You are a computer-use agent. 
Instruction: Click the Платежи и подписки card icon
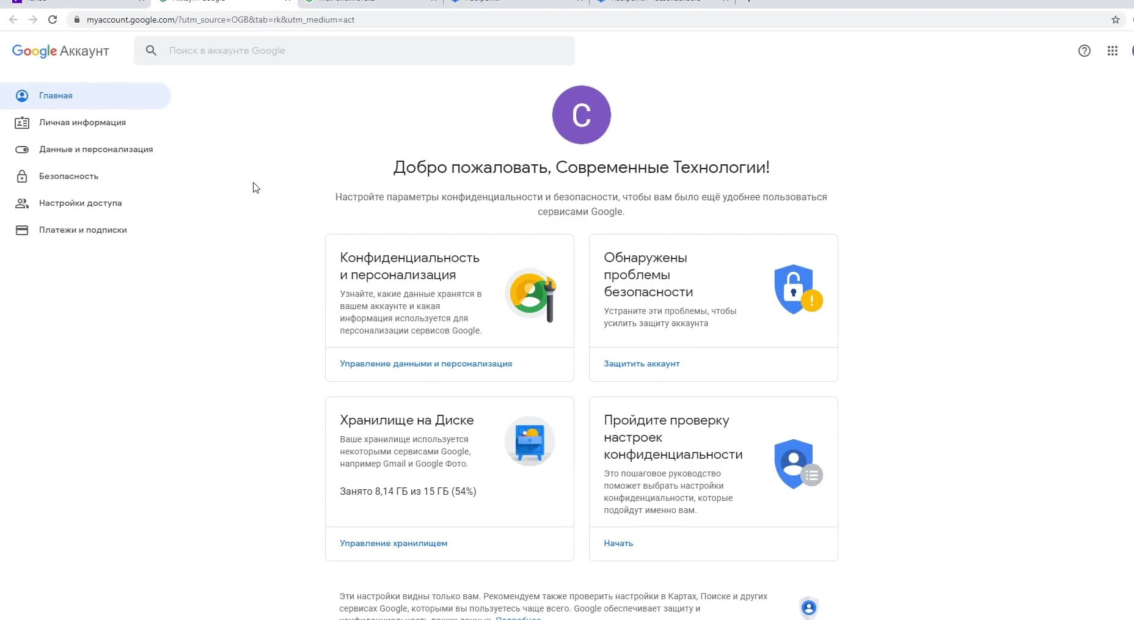[x=22, y=230]
